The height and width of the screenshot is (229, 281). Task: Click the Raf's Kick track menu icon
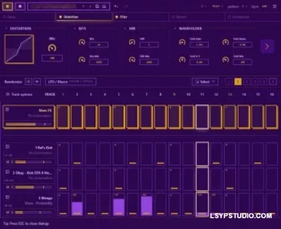[x=7, y=147]
